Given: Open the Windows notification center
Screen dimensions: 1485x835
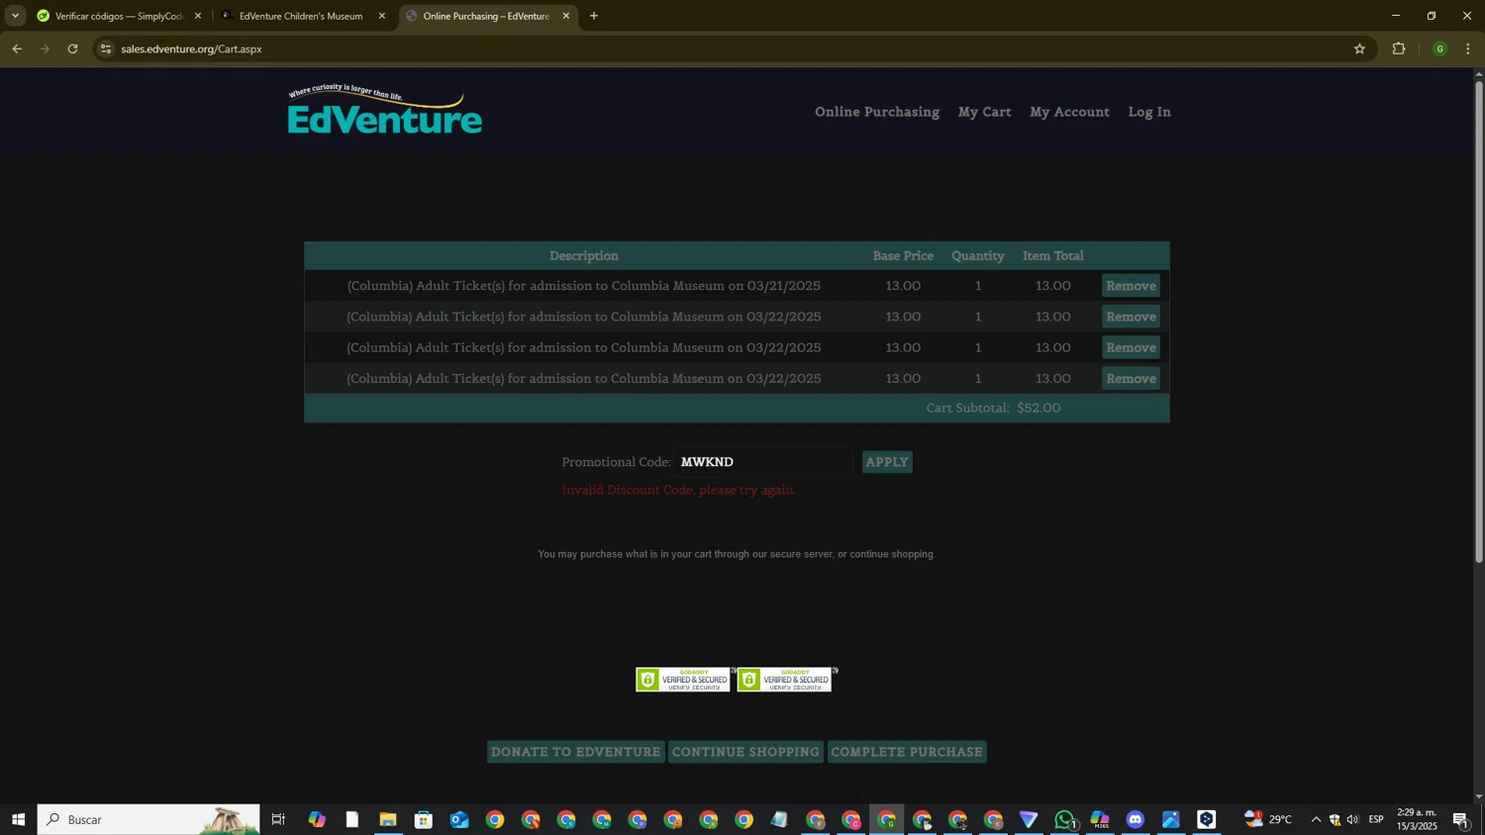Looking at the screenshot, I should [1461, 819].
